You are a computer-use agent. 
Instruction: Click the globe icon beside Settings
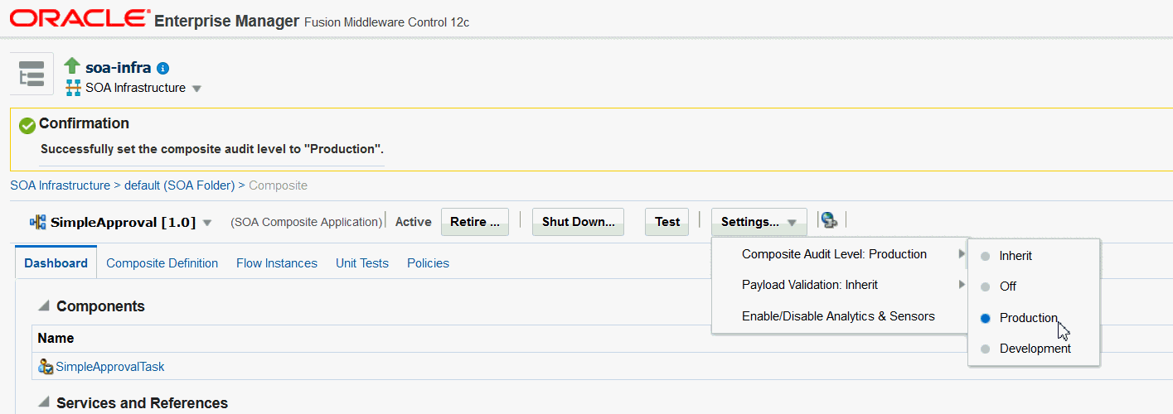[x=828, y=220]
